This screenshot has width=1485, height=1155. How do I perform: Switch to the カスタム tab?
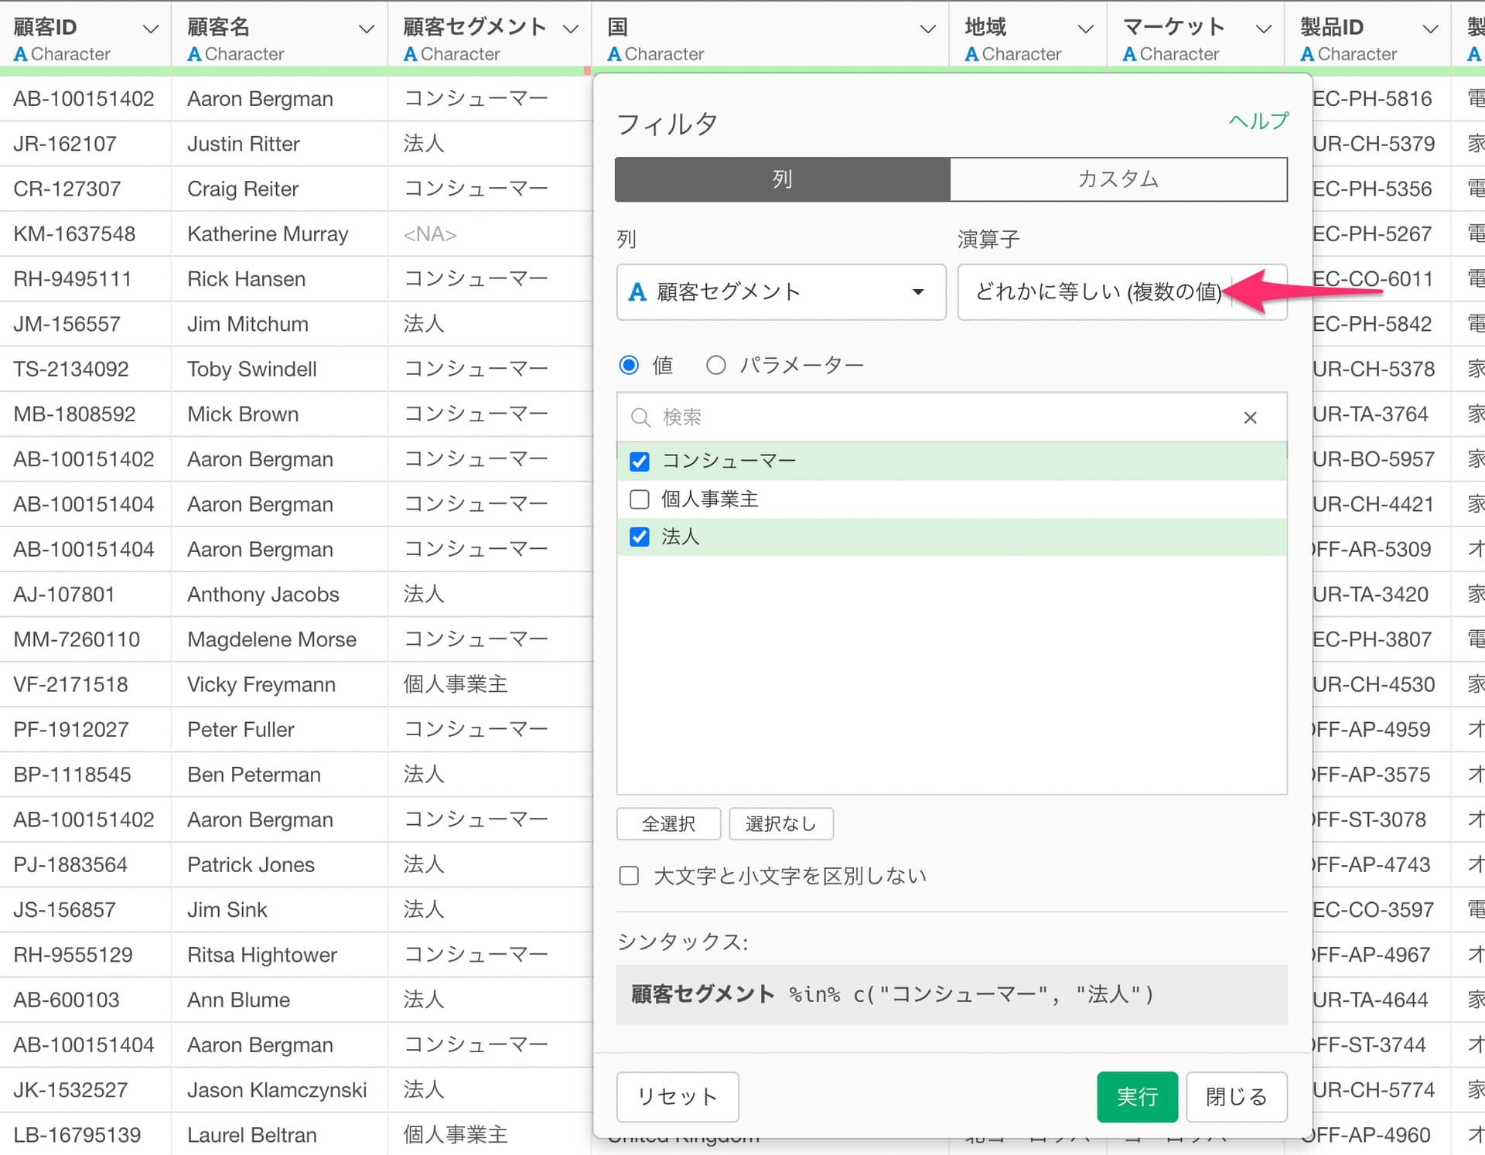[x=1118, y=179]
